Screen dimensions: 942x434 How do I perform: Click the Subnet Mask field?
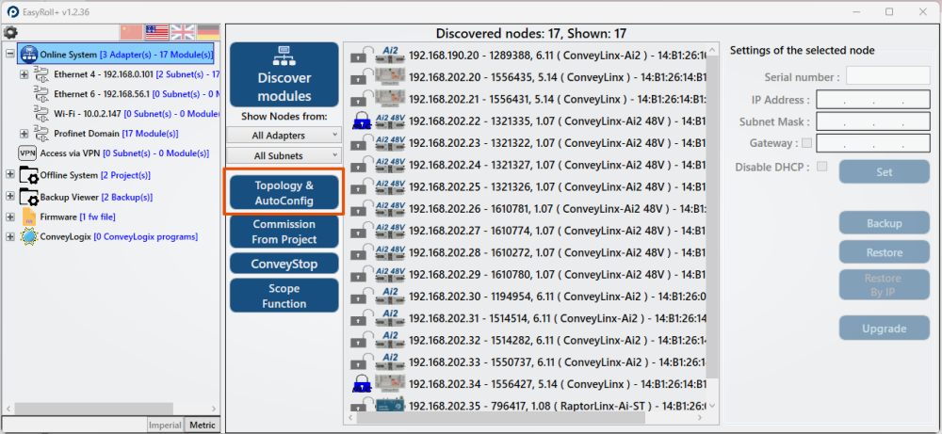point(873,121)
